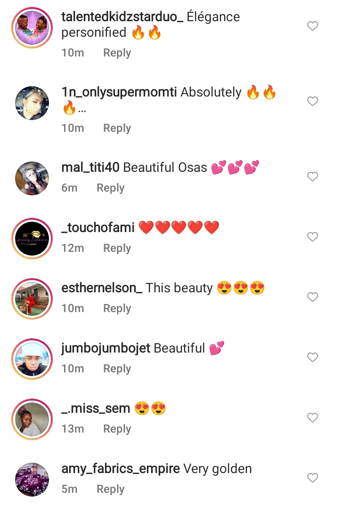This screenshot has width=339, height=506.
Task: Like _touchofami's red hearts comment
Action: tap(312, 237)
